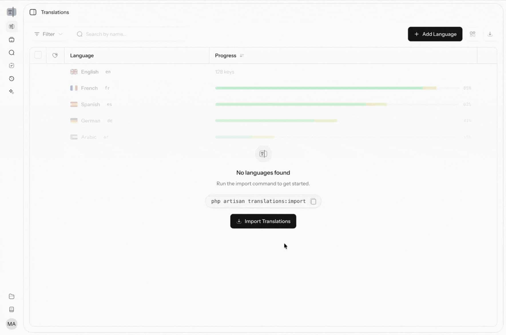Click the Search by name field

pos(130,34)
